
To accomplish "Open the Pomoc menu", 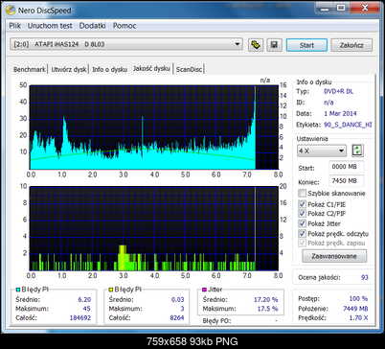I will (x=125, y=26).
